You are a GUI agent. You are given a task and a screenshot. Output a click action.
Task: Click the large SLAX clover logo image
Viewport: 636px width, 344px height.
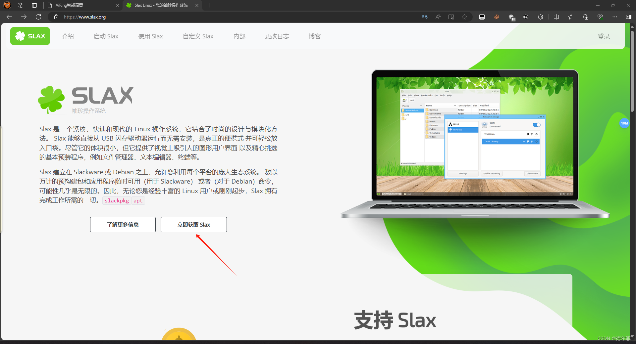pyautogui.click(x=86, y=99)
